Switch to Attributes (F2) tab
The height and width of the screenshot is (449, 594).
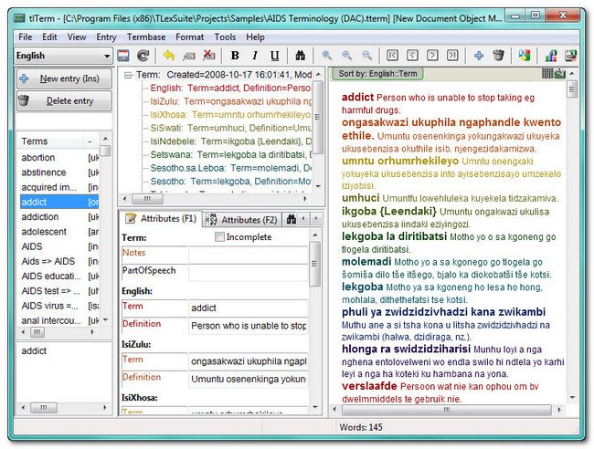[x=241, y=219]
